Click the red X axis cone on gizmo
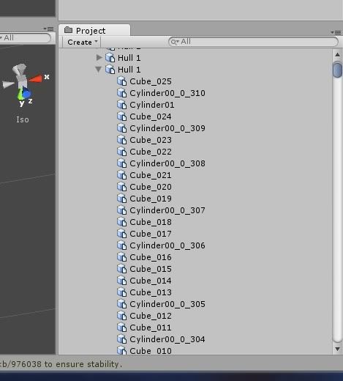Image resolution: width=343 pixels, height=381 pixels. [36, 78]
